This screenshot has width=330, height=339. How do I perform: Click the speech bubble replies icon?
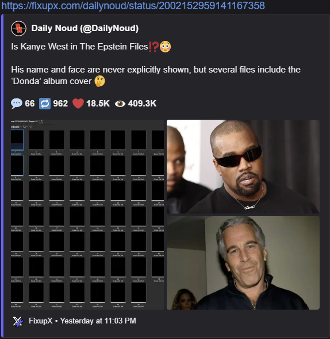pyautogui.click(x=17, y=104)
